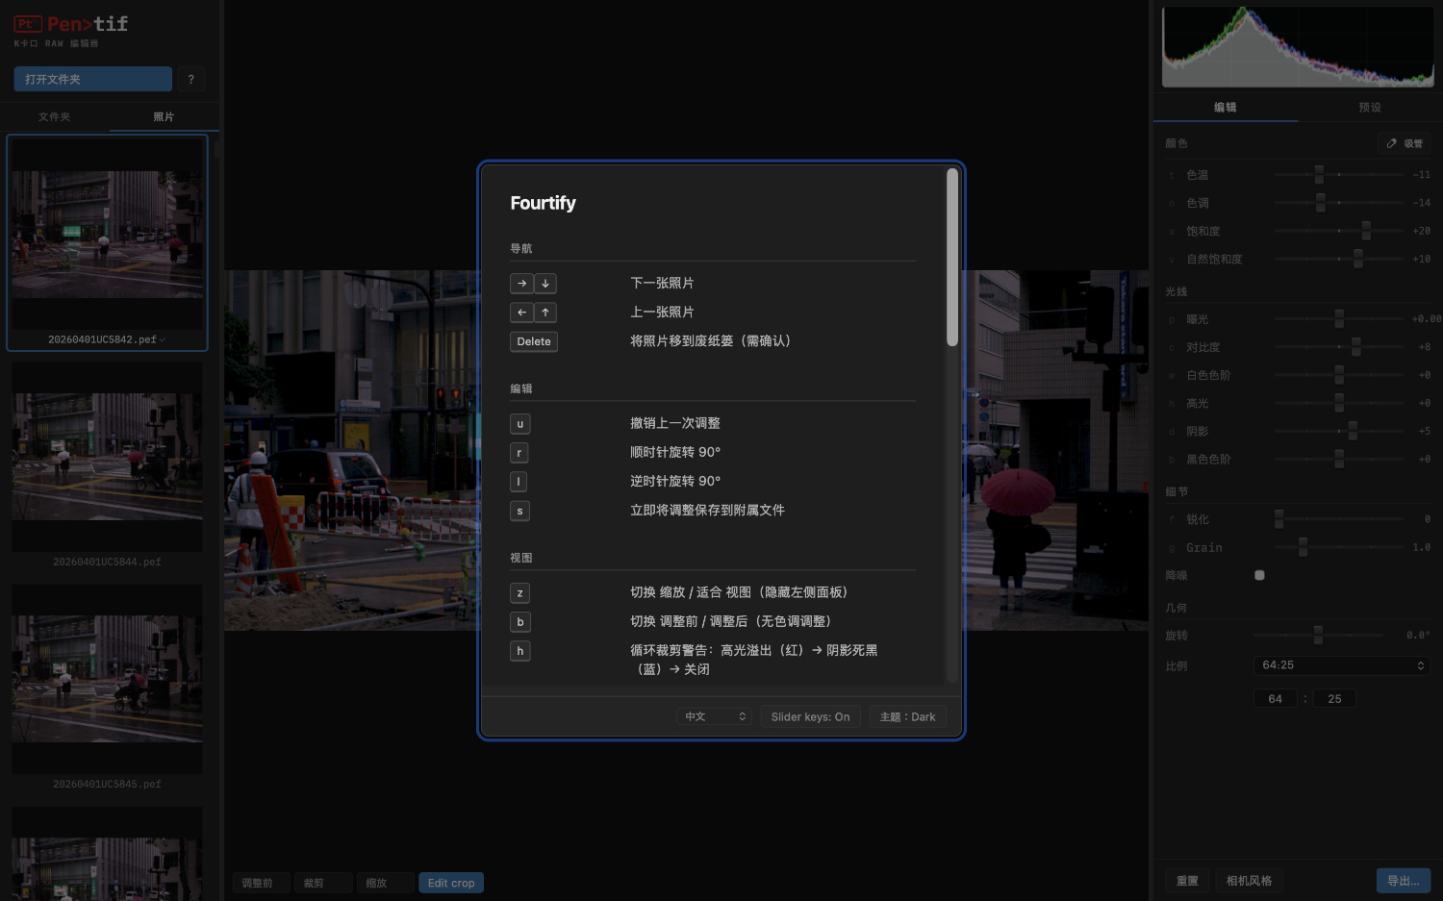Click the Delete key icon
Image resolution: width=1443 pixels, height=901 pixels.
[x=534, y=341]
